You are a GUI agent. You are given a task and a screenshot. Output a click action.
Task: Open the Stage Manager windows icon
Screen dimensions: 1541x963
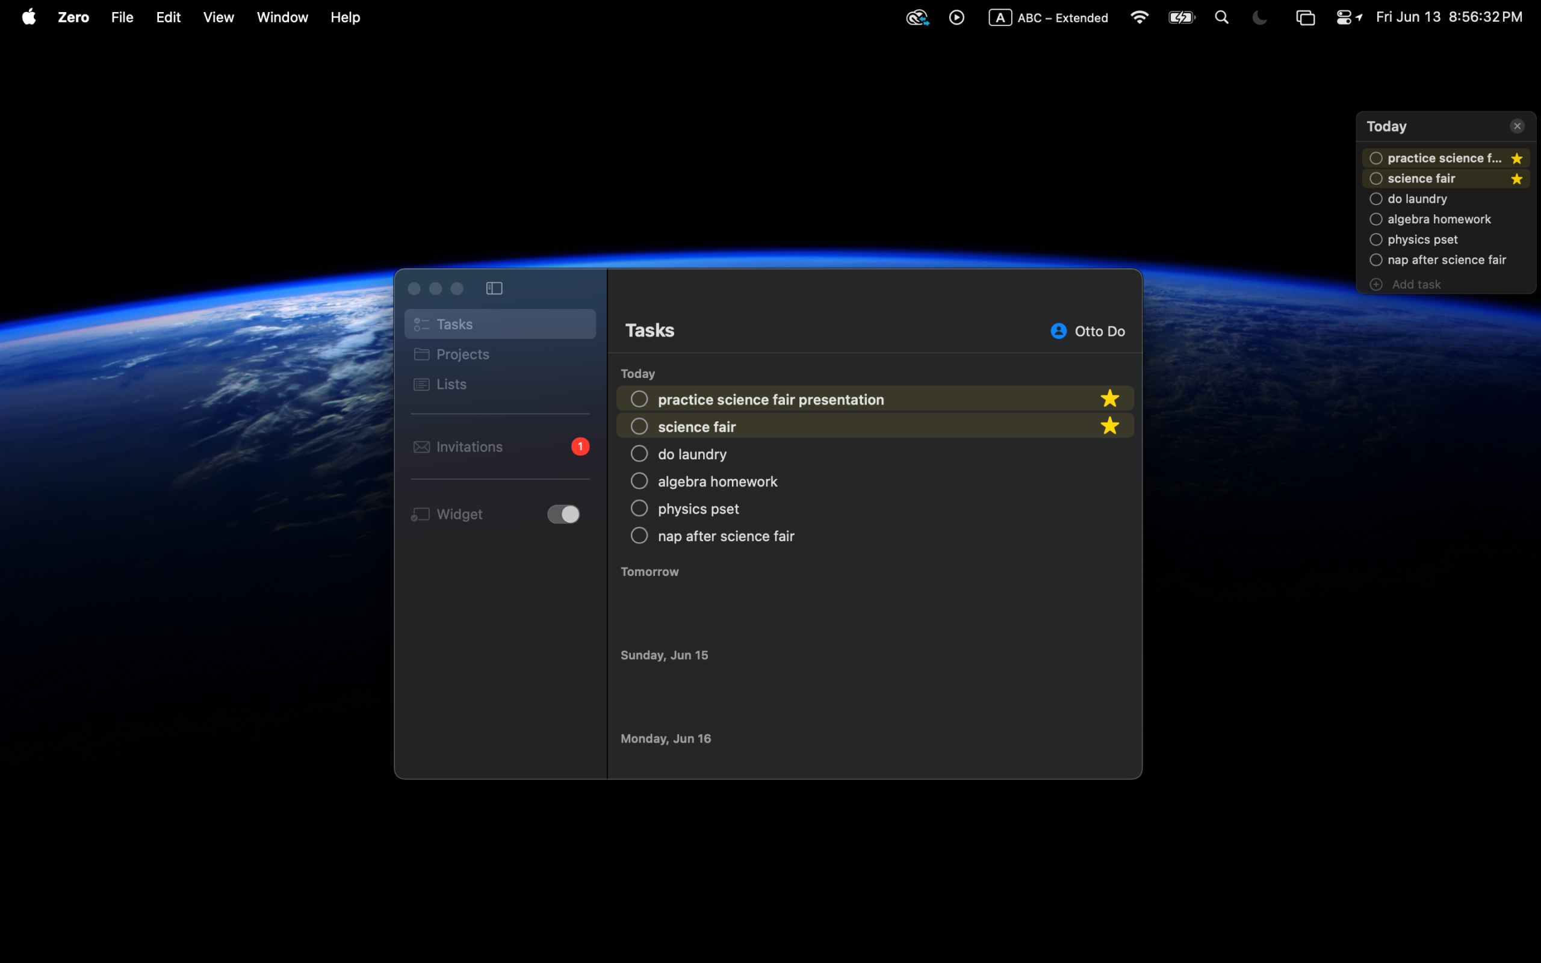(1305, 17)
